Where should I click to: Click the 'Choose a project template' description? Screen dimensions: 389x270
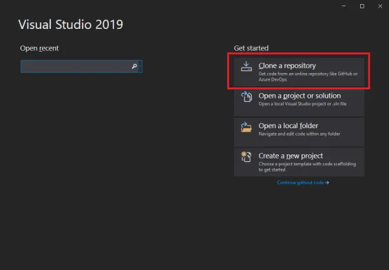[x=307, y=167]
